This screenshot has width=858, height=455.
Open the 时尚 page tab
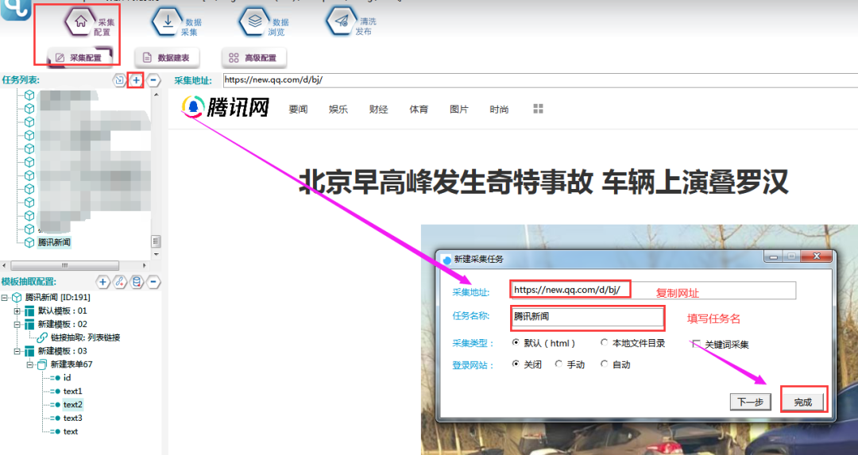[x=499, y=110]
